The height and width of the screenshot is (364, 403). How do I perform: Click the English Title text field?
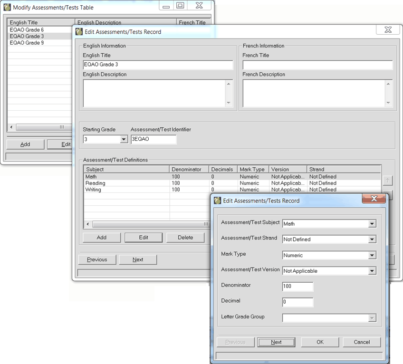(x=158, y=65)
